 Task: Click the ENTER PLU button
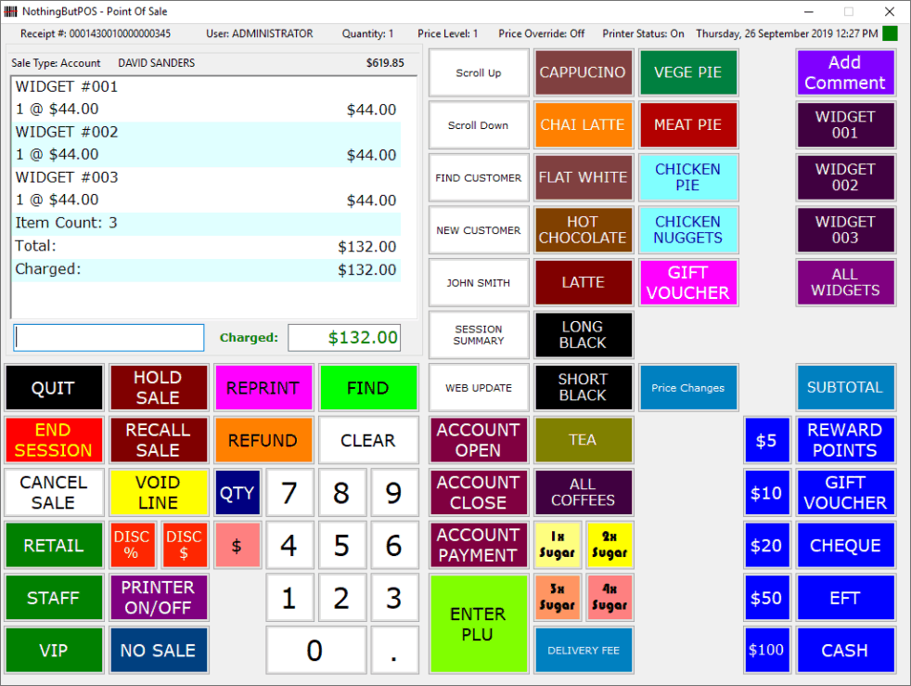coord(478,624)
